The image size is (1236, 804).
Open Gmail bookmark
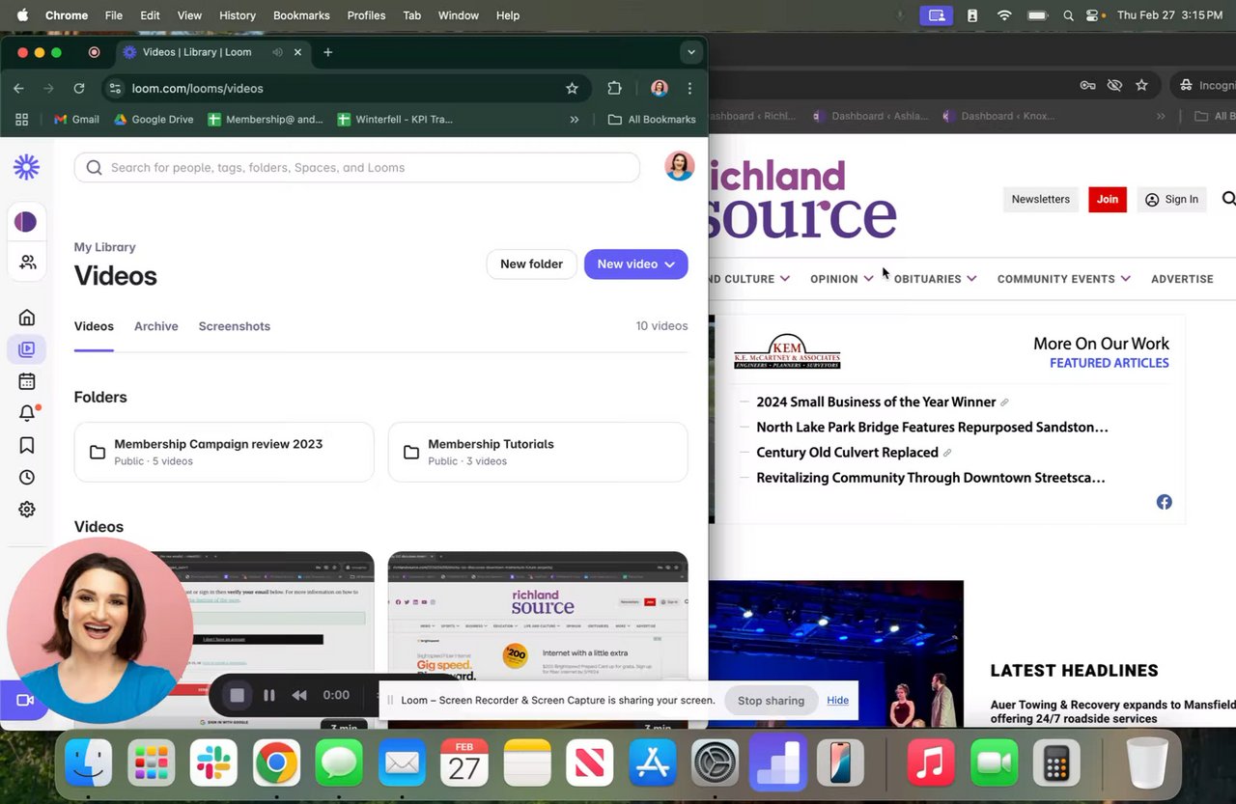point(76,120)
